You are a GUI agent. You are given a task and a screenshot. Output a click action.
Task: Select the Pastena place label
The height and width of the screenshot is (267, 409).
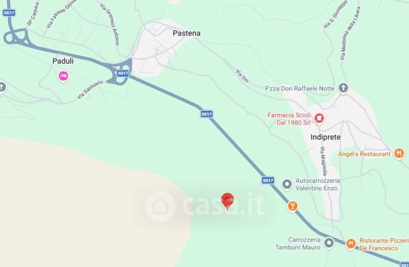pyautogui.click(x=187, y=33)
